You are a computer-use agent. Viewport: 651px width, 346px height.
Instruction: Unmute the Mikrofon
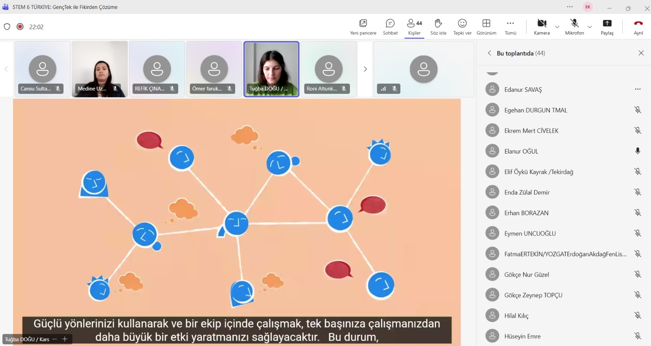coord(574,27)
